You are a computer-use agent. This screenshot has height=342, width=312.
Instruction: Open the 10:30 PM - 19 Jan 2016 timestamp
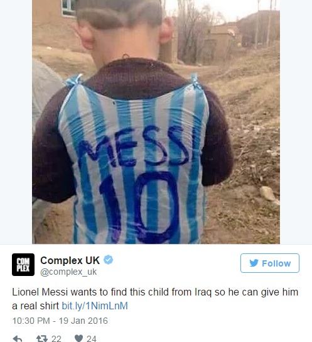60,321
